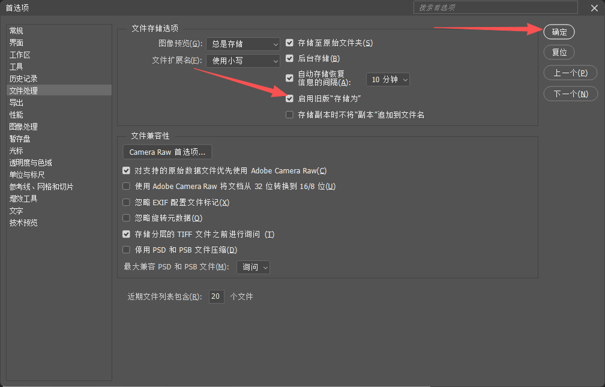Enable 忽略 EXIF 配置文件标记 checkbox
The width and height of the screenshot is (605, 387).
[126, 203]
